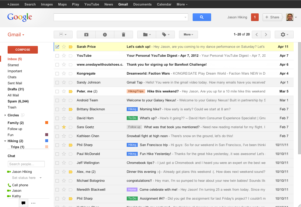Go to older messages arrow
The height and width of the screenshot is (207, 301).
pyautogui.click(x=266, y=34)
